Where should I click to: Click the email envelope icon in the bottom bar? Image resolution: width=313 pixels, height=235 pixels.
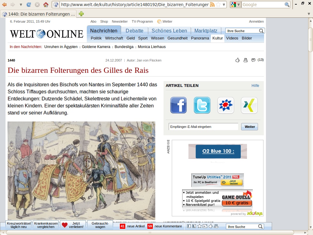[205, 226]
